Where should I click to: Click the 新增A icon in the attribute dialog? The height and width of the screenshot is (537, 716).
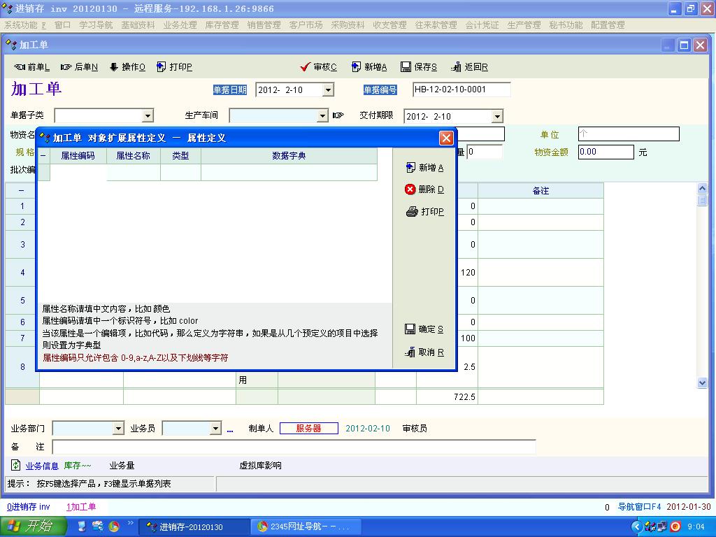(411, 168)
